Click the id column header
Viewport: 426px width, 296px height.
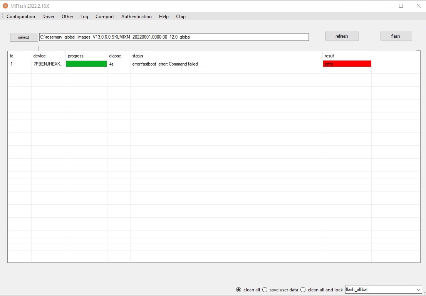[19, 56]
